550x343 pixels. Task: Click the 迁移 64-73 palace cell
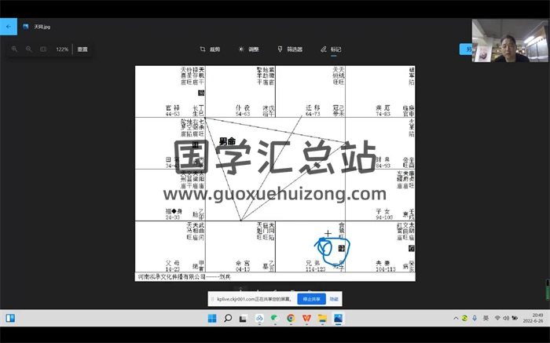click(311, 92)
